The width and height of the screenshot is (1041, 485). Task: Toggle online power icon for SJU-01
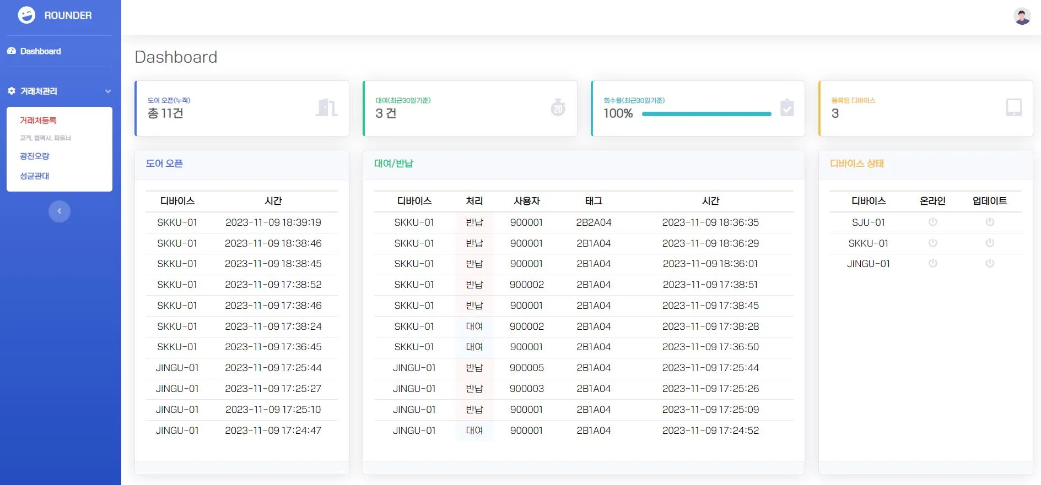pyautogui.click(x=932, y=222)
